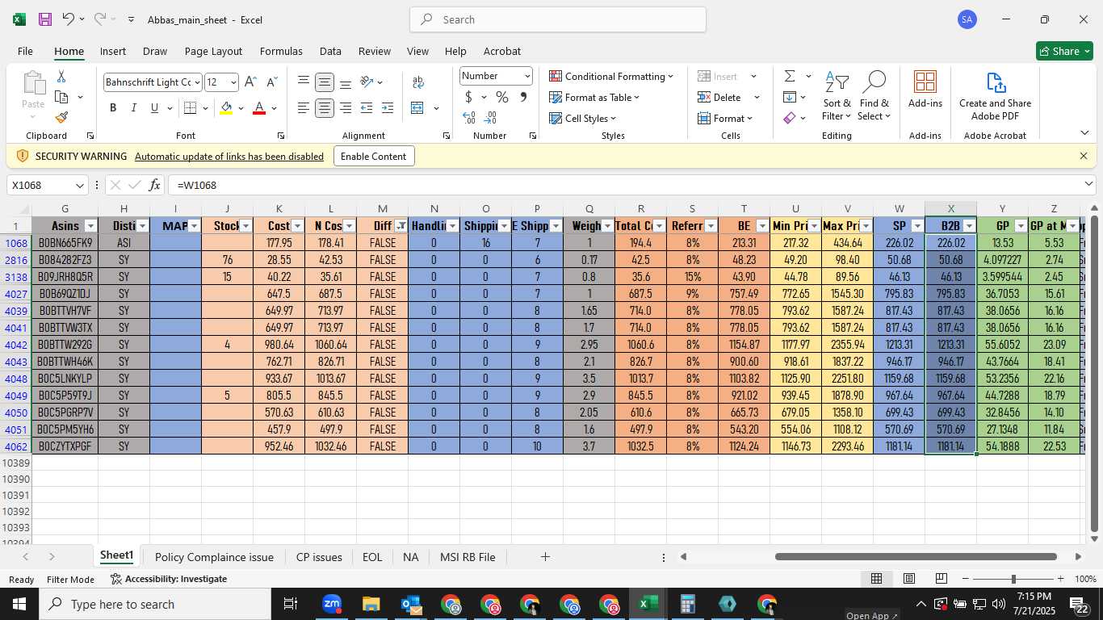Open the Add-ins icon

coord(925,89)
